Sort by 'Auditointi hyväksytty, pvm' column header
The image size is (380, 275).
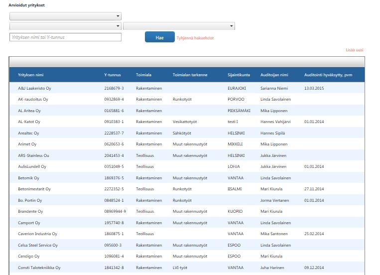pos(328,75)
